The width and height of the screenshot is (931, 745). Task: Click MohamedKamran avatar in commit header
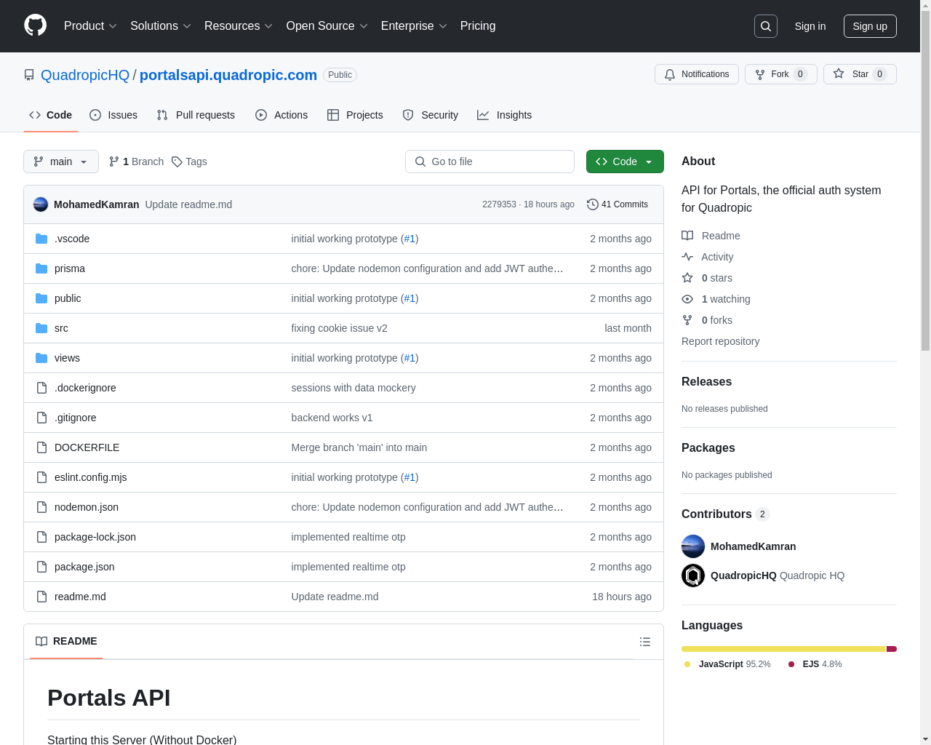click(41, 204)
